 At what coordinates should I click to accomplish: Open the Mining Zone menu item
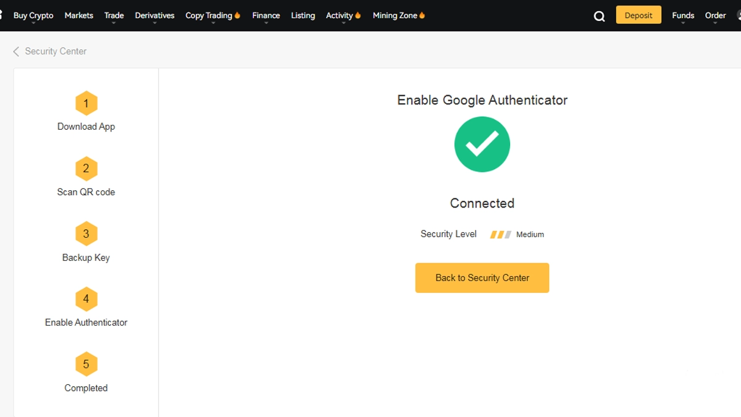click(399, 15)
